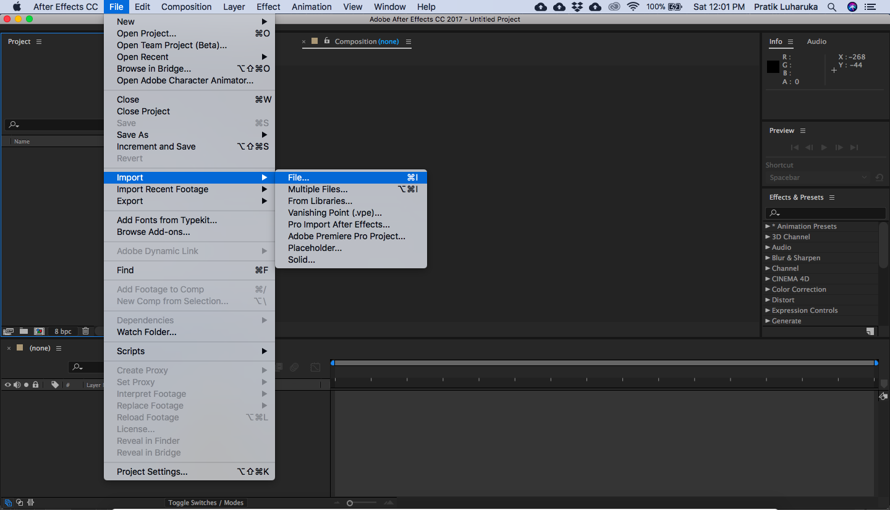Choose Multiple Files... from Import submenu

tap(351, 189)
